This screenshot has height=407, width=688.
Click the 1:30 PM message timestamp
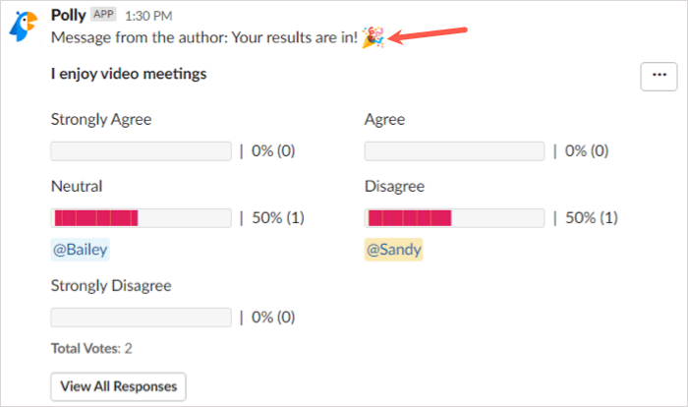tap(149, 17)
